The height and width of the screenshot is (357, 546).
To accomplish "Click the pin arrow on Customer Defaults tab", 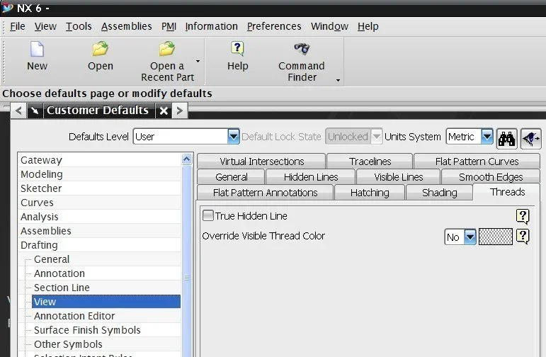I will (x=35, y=110).
